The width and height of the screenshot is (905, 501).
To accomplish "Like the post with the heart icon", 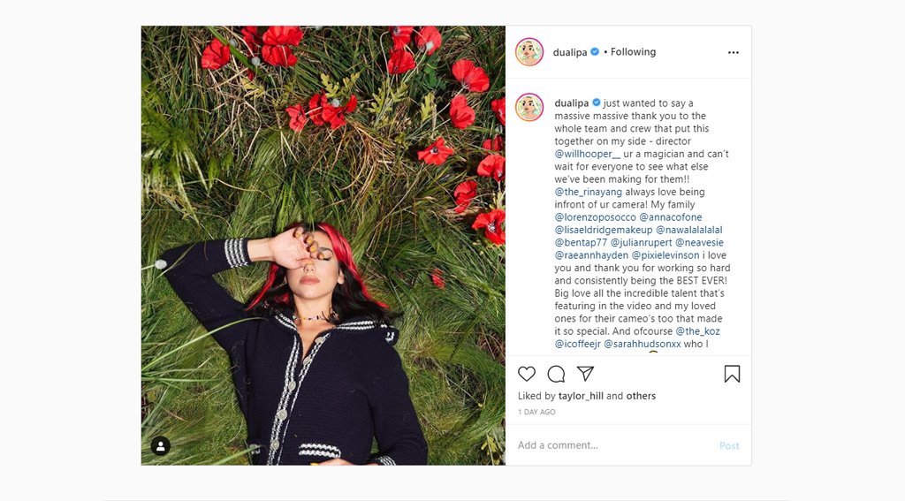I will (527, 374).
